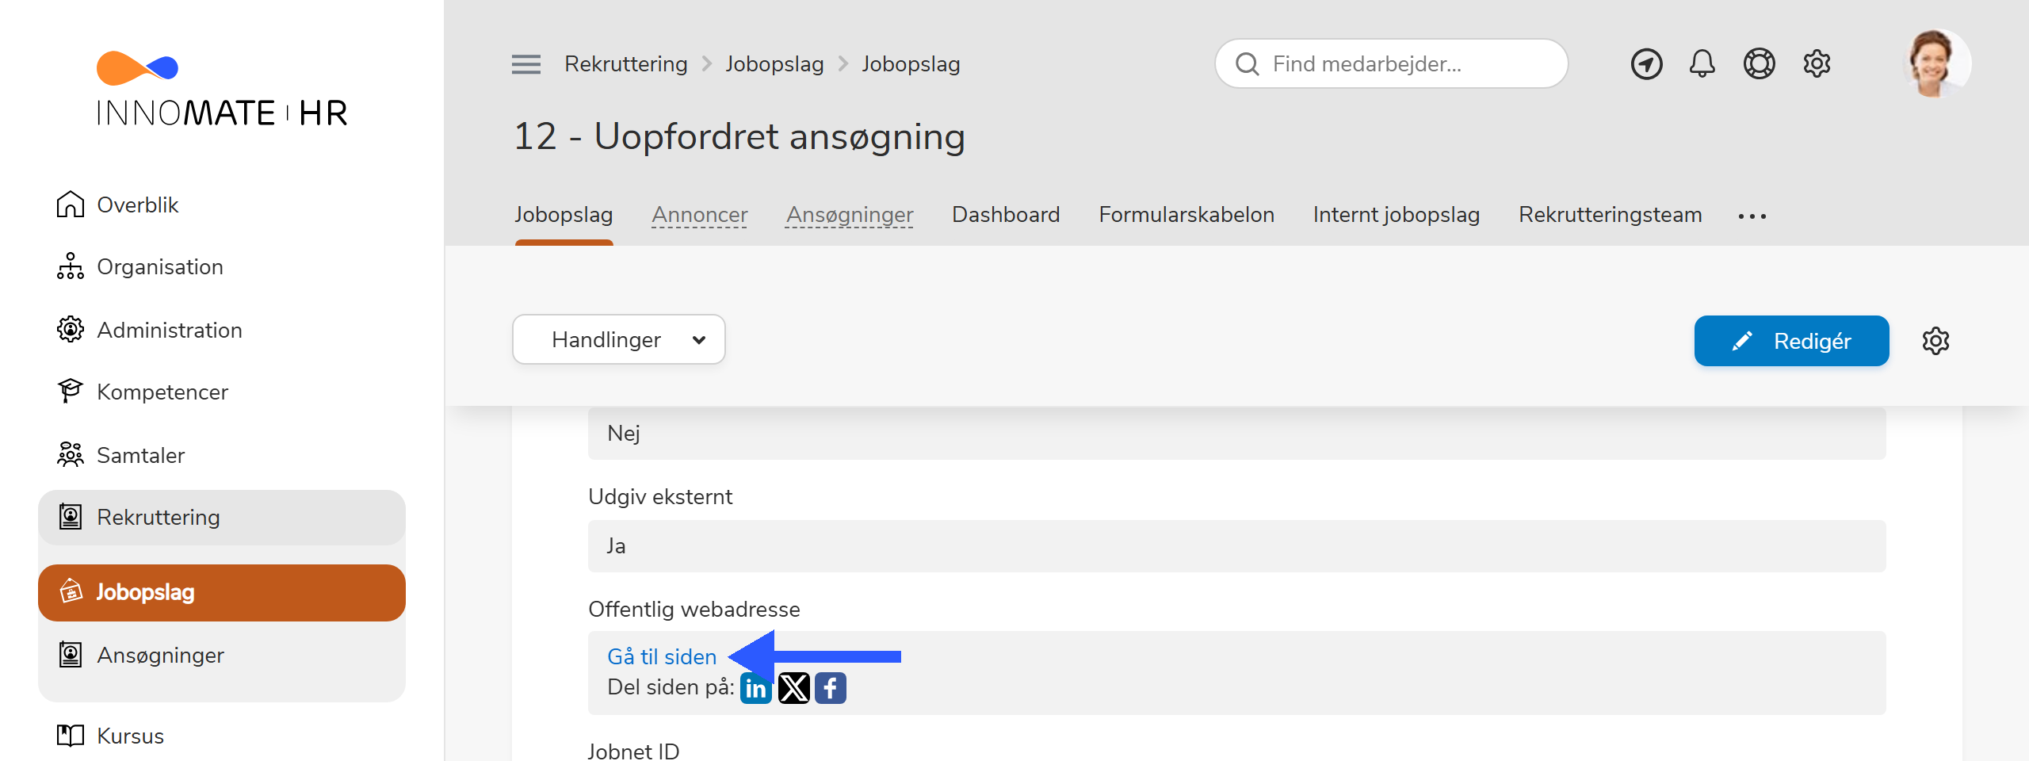
Task: Share the page on Facebook
Action: (x=831, y=687)
